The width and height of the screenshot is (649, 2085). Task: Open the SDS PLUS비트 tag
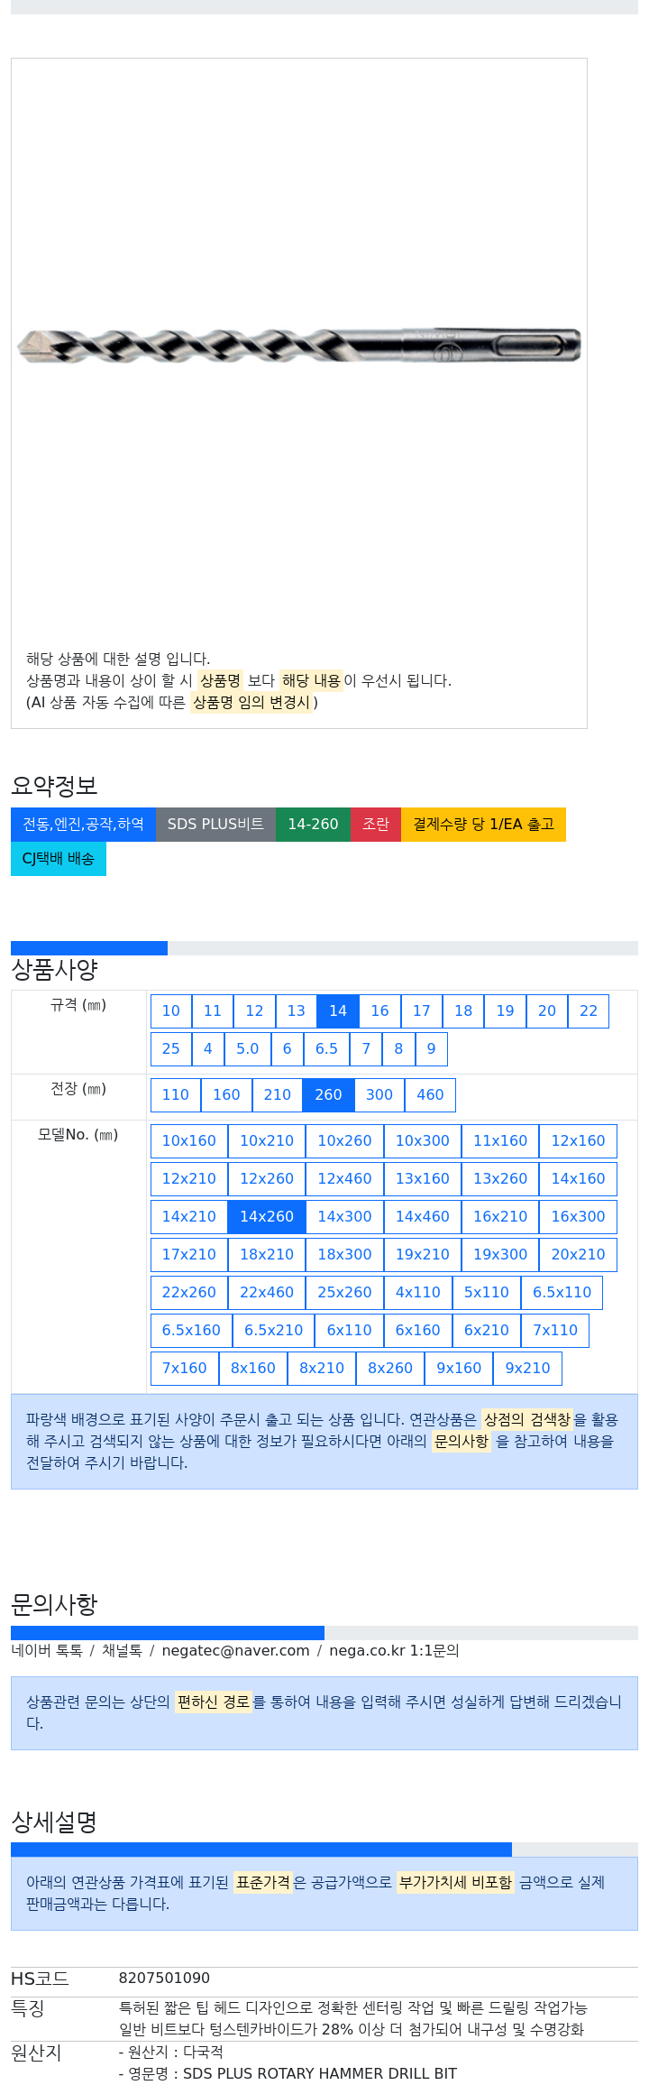[215, 825]
